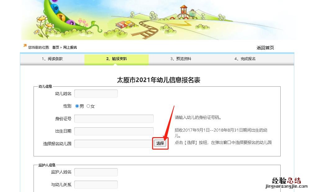Jump to 4、完成报名 step tab
312x192 pixels.
245,59
